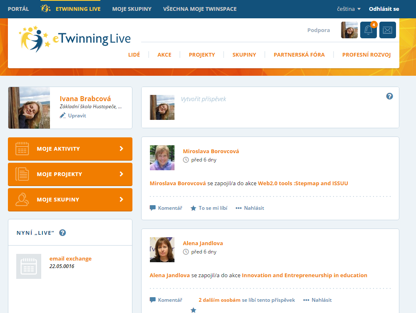The image size is (416, 313).
Task: Click the documents icon in Moje projekty
Action: point(22,174)
